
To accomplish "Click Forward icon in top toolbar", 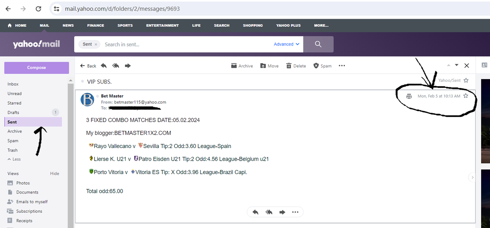I will pyautogui.click(x=128, y=66).
